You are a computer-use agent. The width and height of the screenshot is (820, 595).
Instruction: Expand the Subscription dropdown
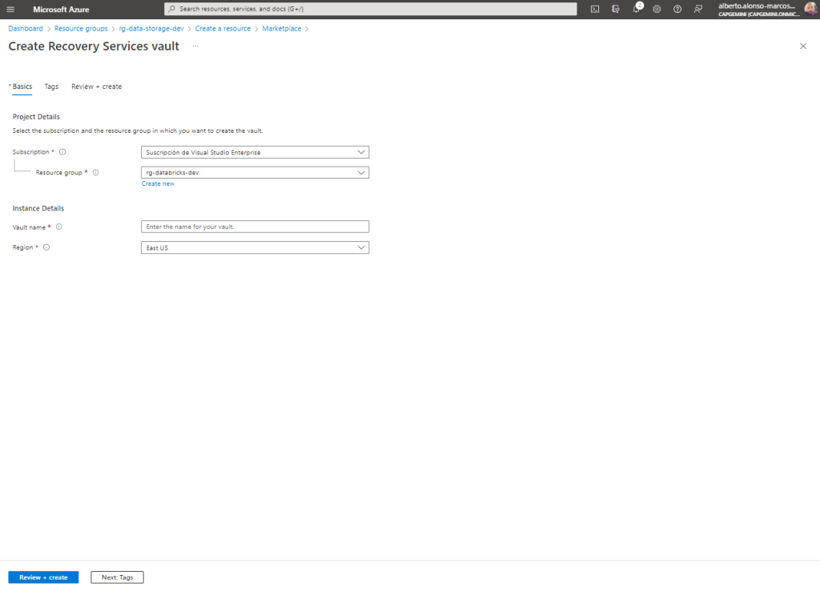point(255,152)
